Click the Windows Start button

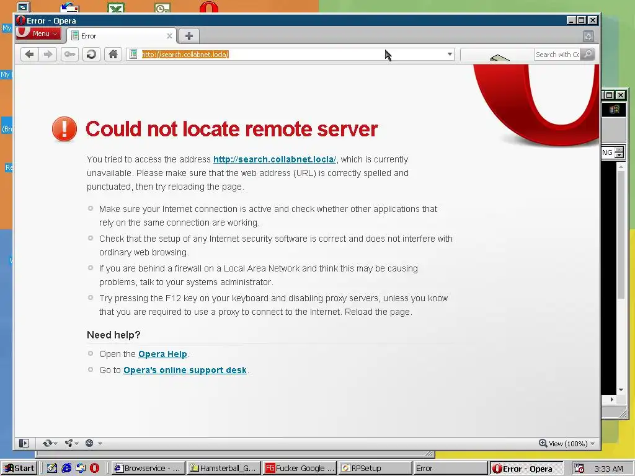tap(19, 469)
